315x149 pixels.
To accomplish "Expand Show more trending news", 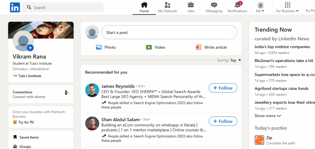I will pyautogui.click(x=268, y=116).
